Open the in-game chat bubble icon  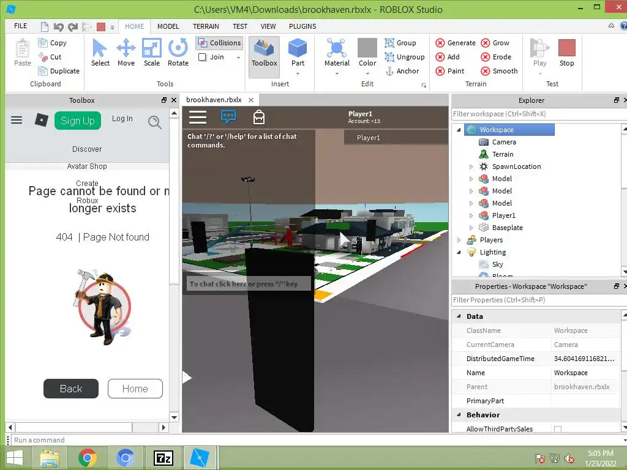tap(228, 117)
